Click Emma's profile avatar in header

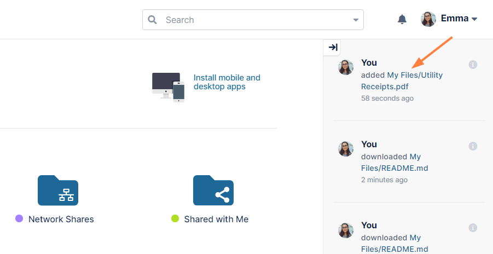pyautogui.click(x=428, y=19)
